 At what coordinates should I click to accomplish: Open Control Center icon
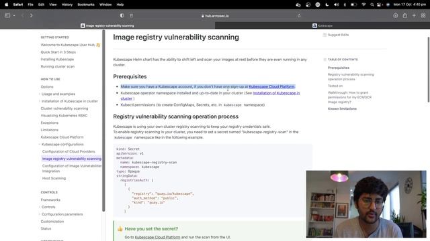(380, 5)
